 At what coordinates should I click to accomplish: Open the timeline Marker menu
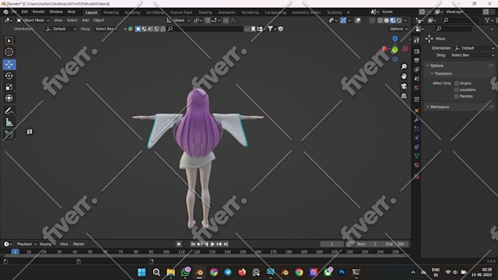pos(79,244)
